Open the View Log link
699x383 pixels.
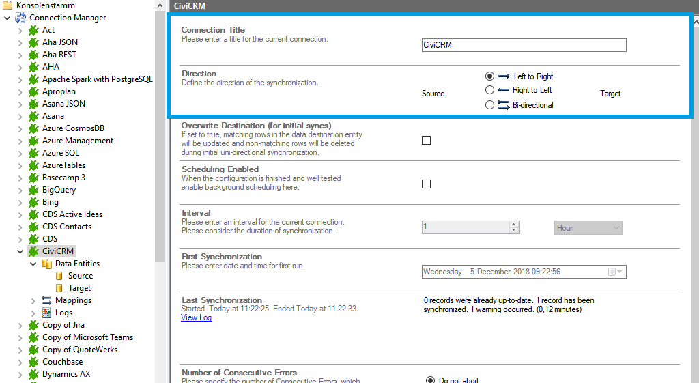196,317
